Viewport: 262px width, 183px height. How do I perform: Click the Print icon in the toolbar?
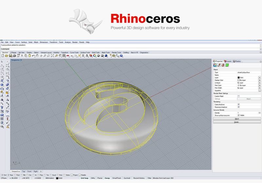click(x=14, y=56)
